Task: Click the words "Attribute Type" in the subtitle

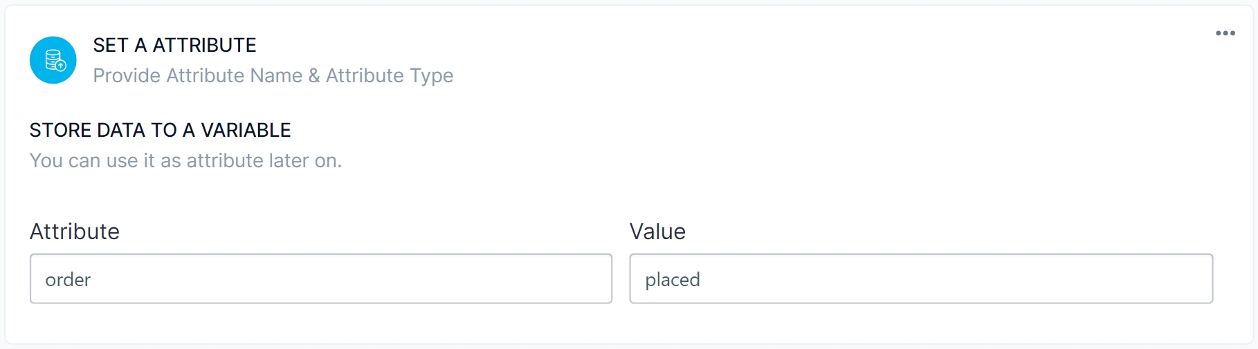Action: click(x=390, y=75)
